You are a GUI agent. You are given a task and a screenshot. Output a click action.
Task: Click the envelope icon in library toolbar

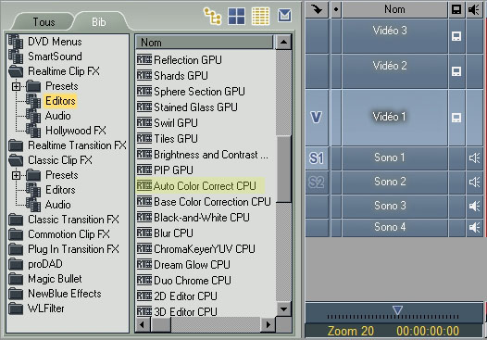coord(284,15)
